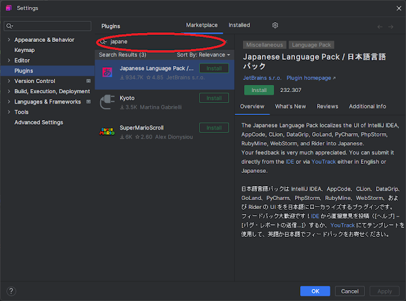This screenshot has height=301, width=406.
Task: Select Plugins in settings tree
Action: tap(48, 70)
